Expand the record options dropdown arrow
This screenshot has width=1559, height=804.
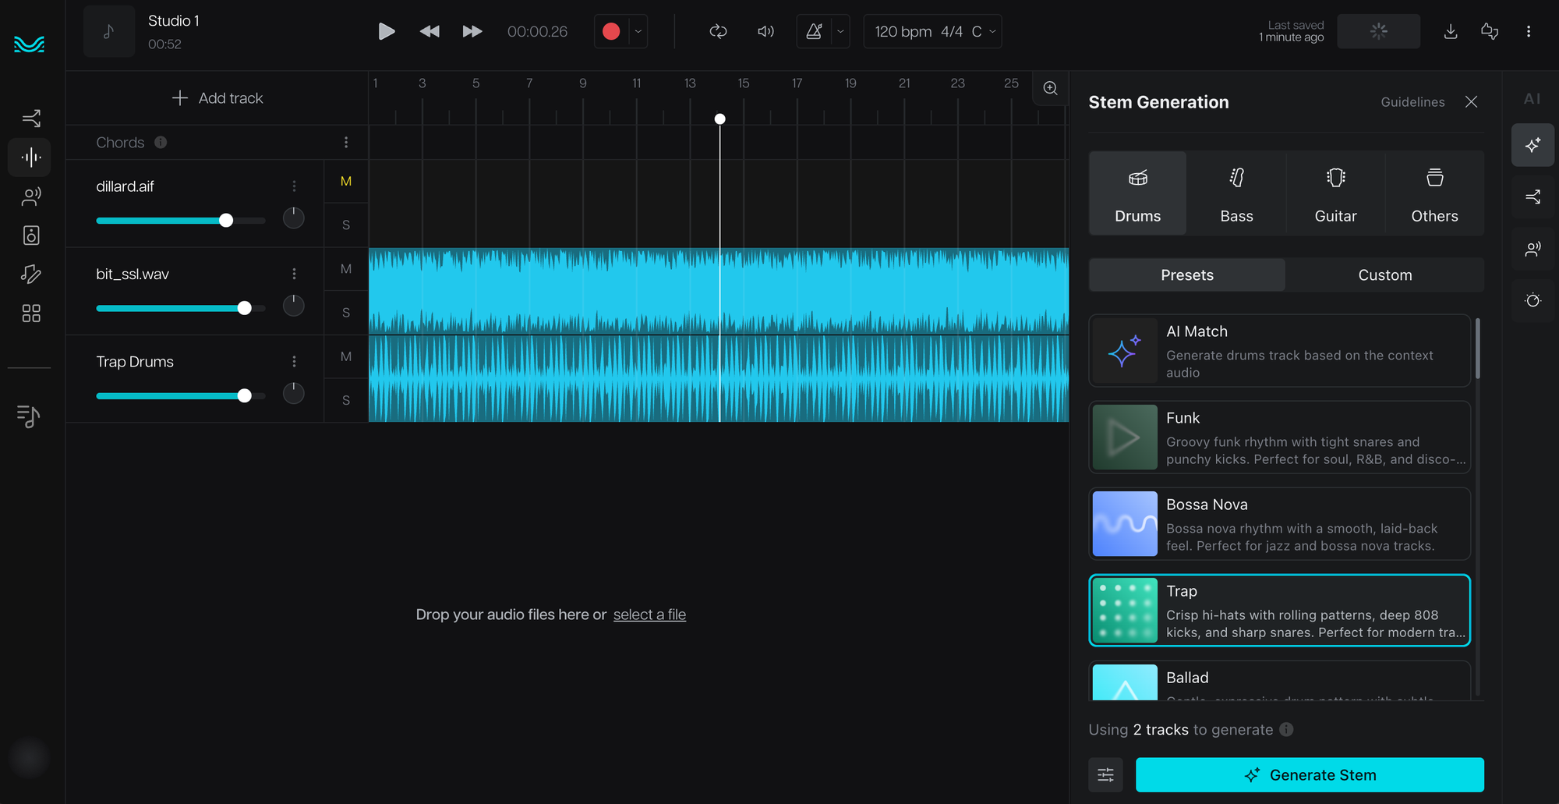(x=638, y=31)
